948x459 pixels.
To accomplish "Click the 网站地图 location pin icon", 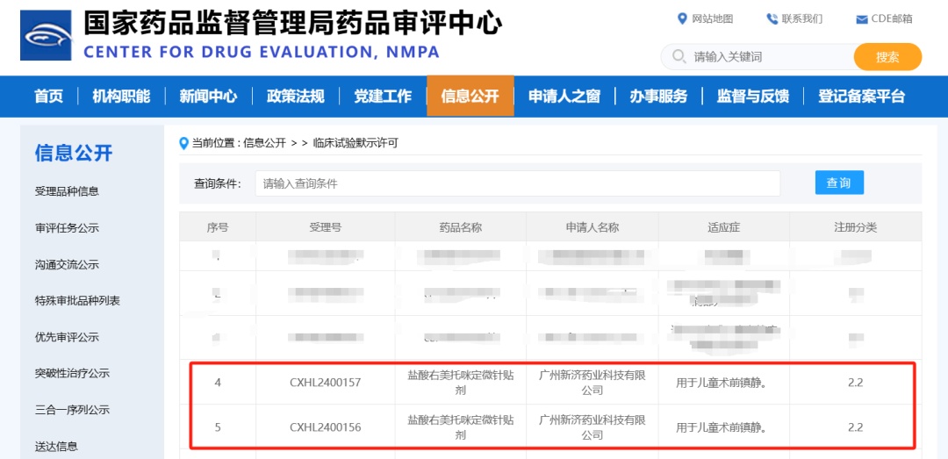I will click(682, 18).
